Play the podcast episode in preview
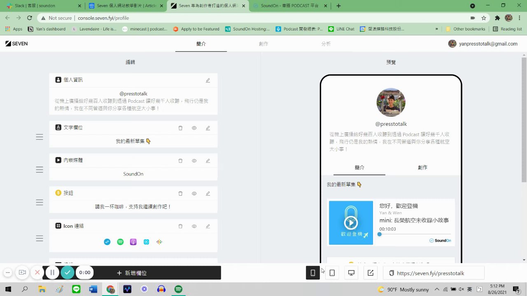The width and height of the screenshot is (527, 296). (x=351, y=223)
